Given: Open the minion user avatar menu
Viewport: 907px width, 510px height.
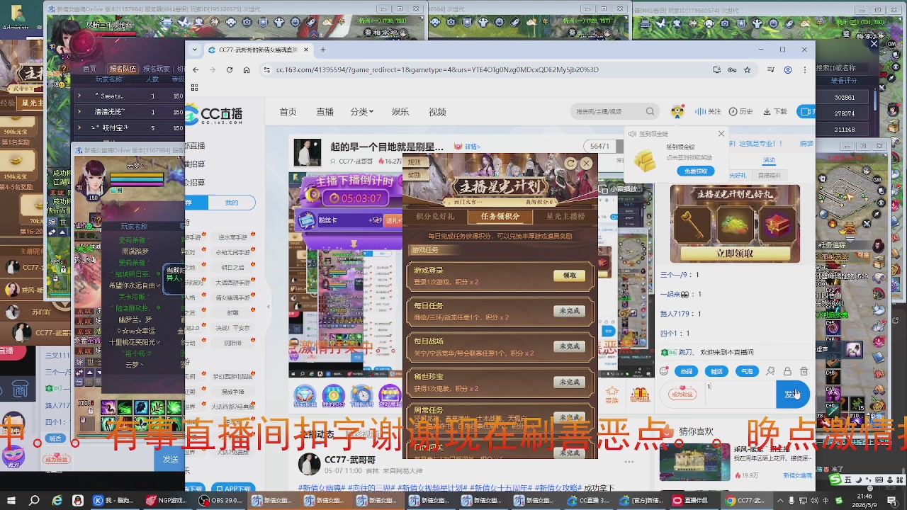Looking at the screenshot, I should pyautogui.click(x=678, y=111).
